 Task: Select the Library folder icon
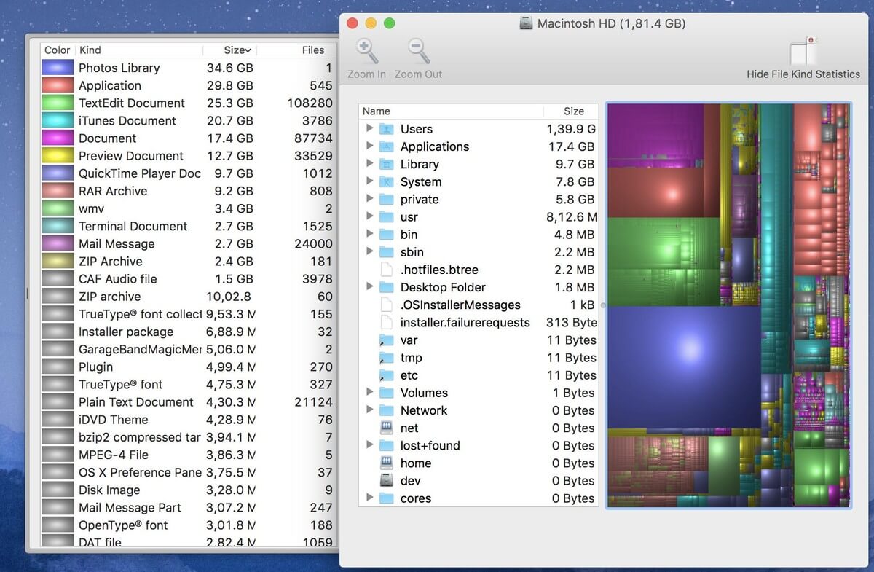pos(387,164)
